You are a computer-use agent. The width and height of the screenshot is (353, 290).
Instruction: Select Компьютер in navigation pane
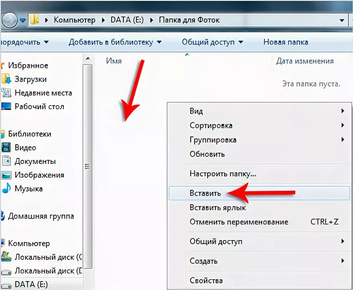(x=29, y=243)
